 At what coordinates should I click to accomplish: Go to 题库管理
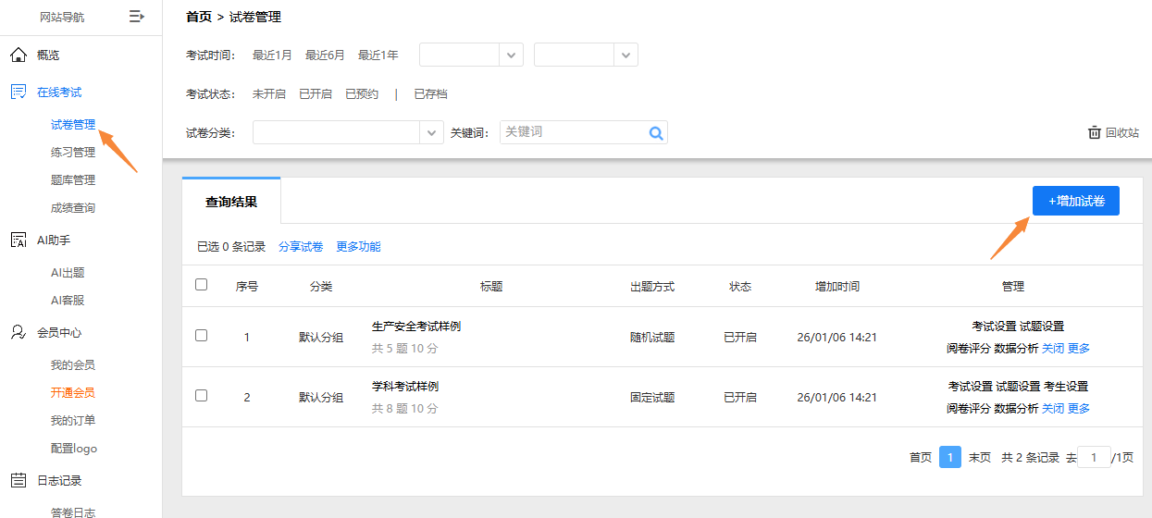pos(73,180)
